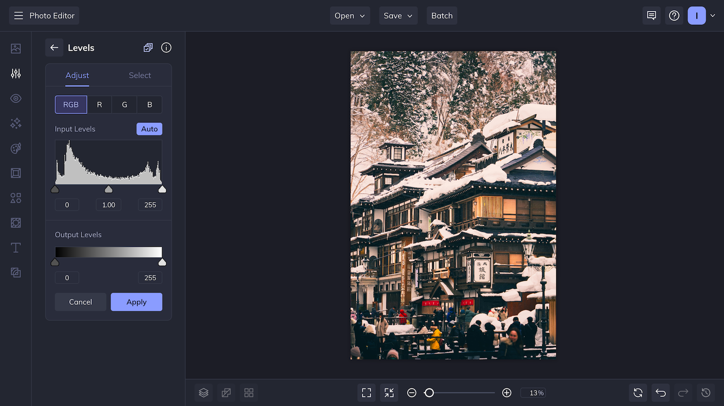Screen dimensions: 724x406
Task: Select the G channel
Action: [x=124, y=104]
